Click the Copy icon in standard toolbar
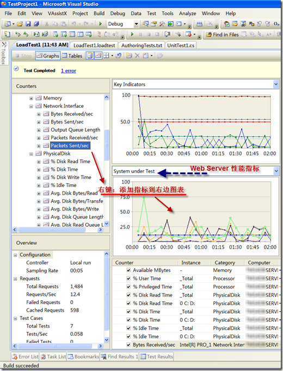283x371 pixels. pos(55,23)
